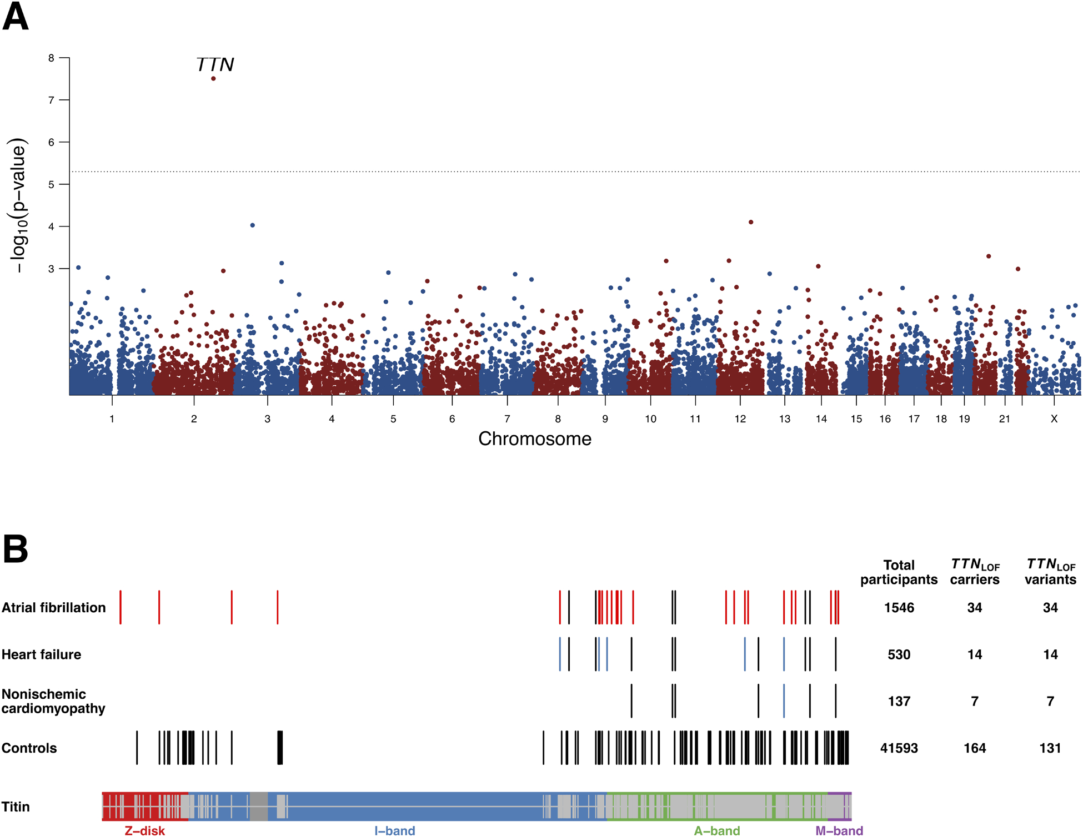This screenshot has height=837, width=1083.
Task: Click the 'Chromosome' x-axis title
Action: pyautogui.click(x=535, y=439)
